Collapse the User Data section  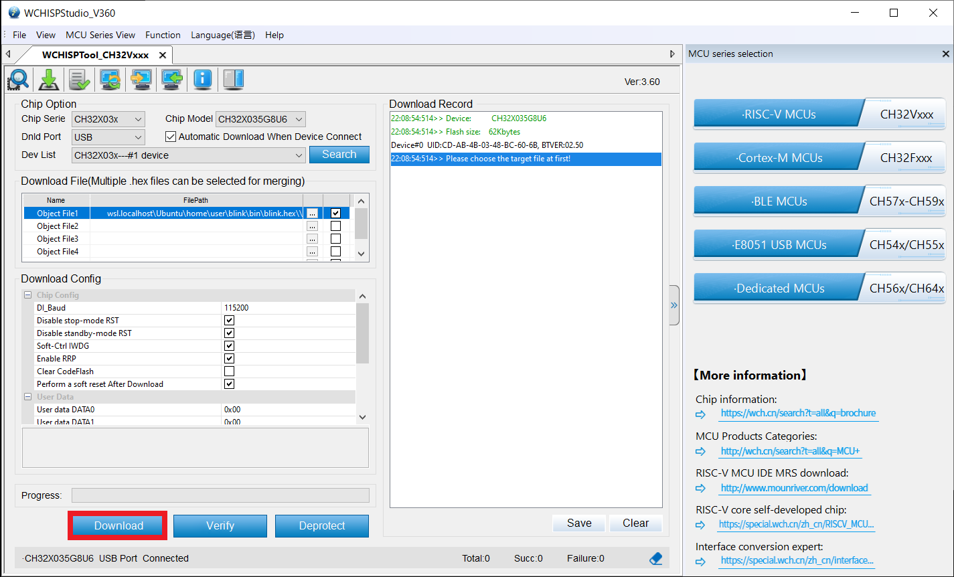coord(28,397)
